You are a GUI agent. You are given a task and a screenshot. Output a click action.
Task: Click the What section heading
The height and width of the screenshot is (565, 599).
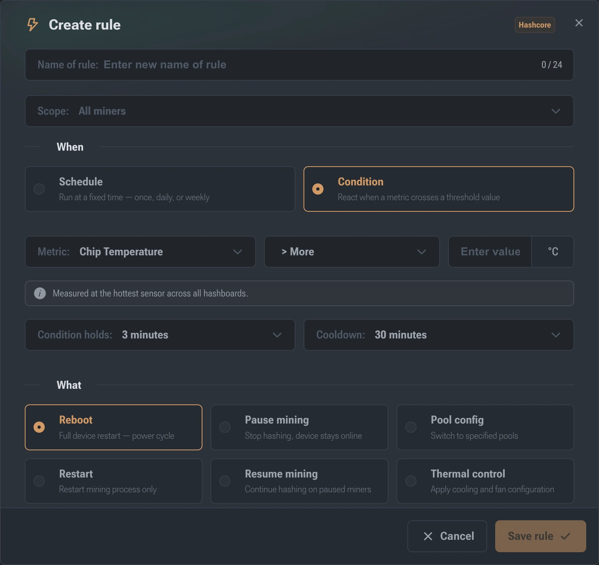[x=69, y=385]
